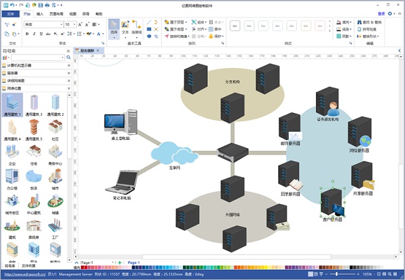Open the 插入 ribbon tab

click(x=40, y=13)
